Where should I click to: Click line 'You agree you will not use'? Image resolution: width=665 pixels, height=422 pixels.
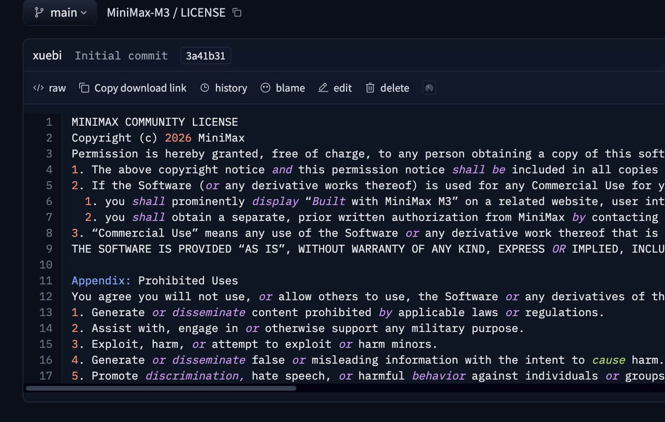[368, 297]
